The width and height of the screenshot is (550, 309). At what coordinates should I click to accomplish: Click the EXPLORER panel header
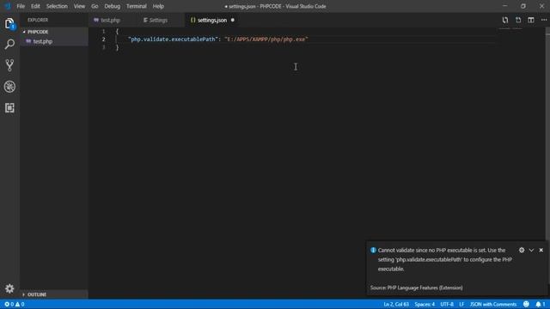(38, 20)
